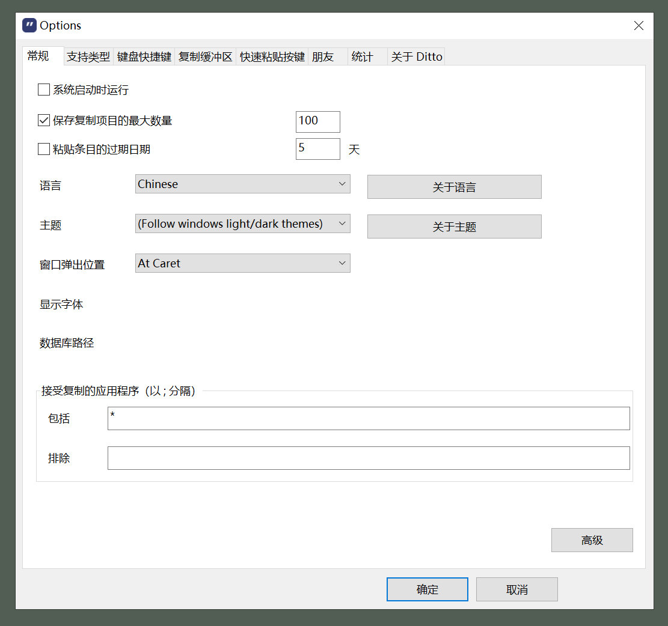668x626 pixels.
Task: Open the 高级 advanced settings
Action: [592, 539]
